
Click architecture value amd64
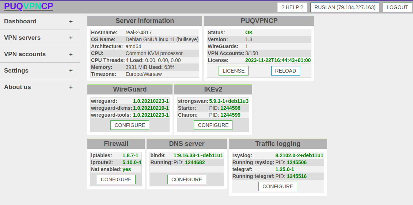tap(133, 47)
